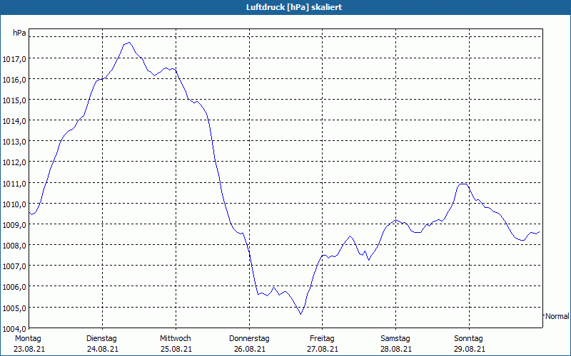The height and width of the screenshot is (356, 571).
Task: Click the date 23.08.21
Action: pyautogui.click(x=29, y=349)
